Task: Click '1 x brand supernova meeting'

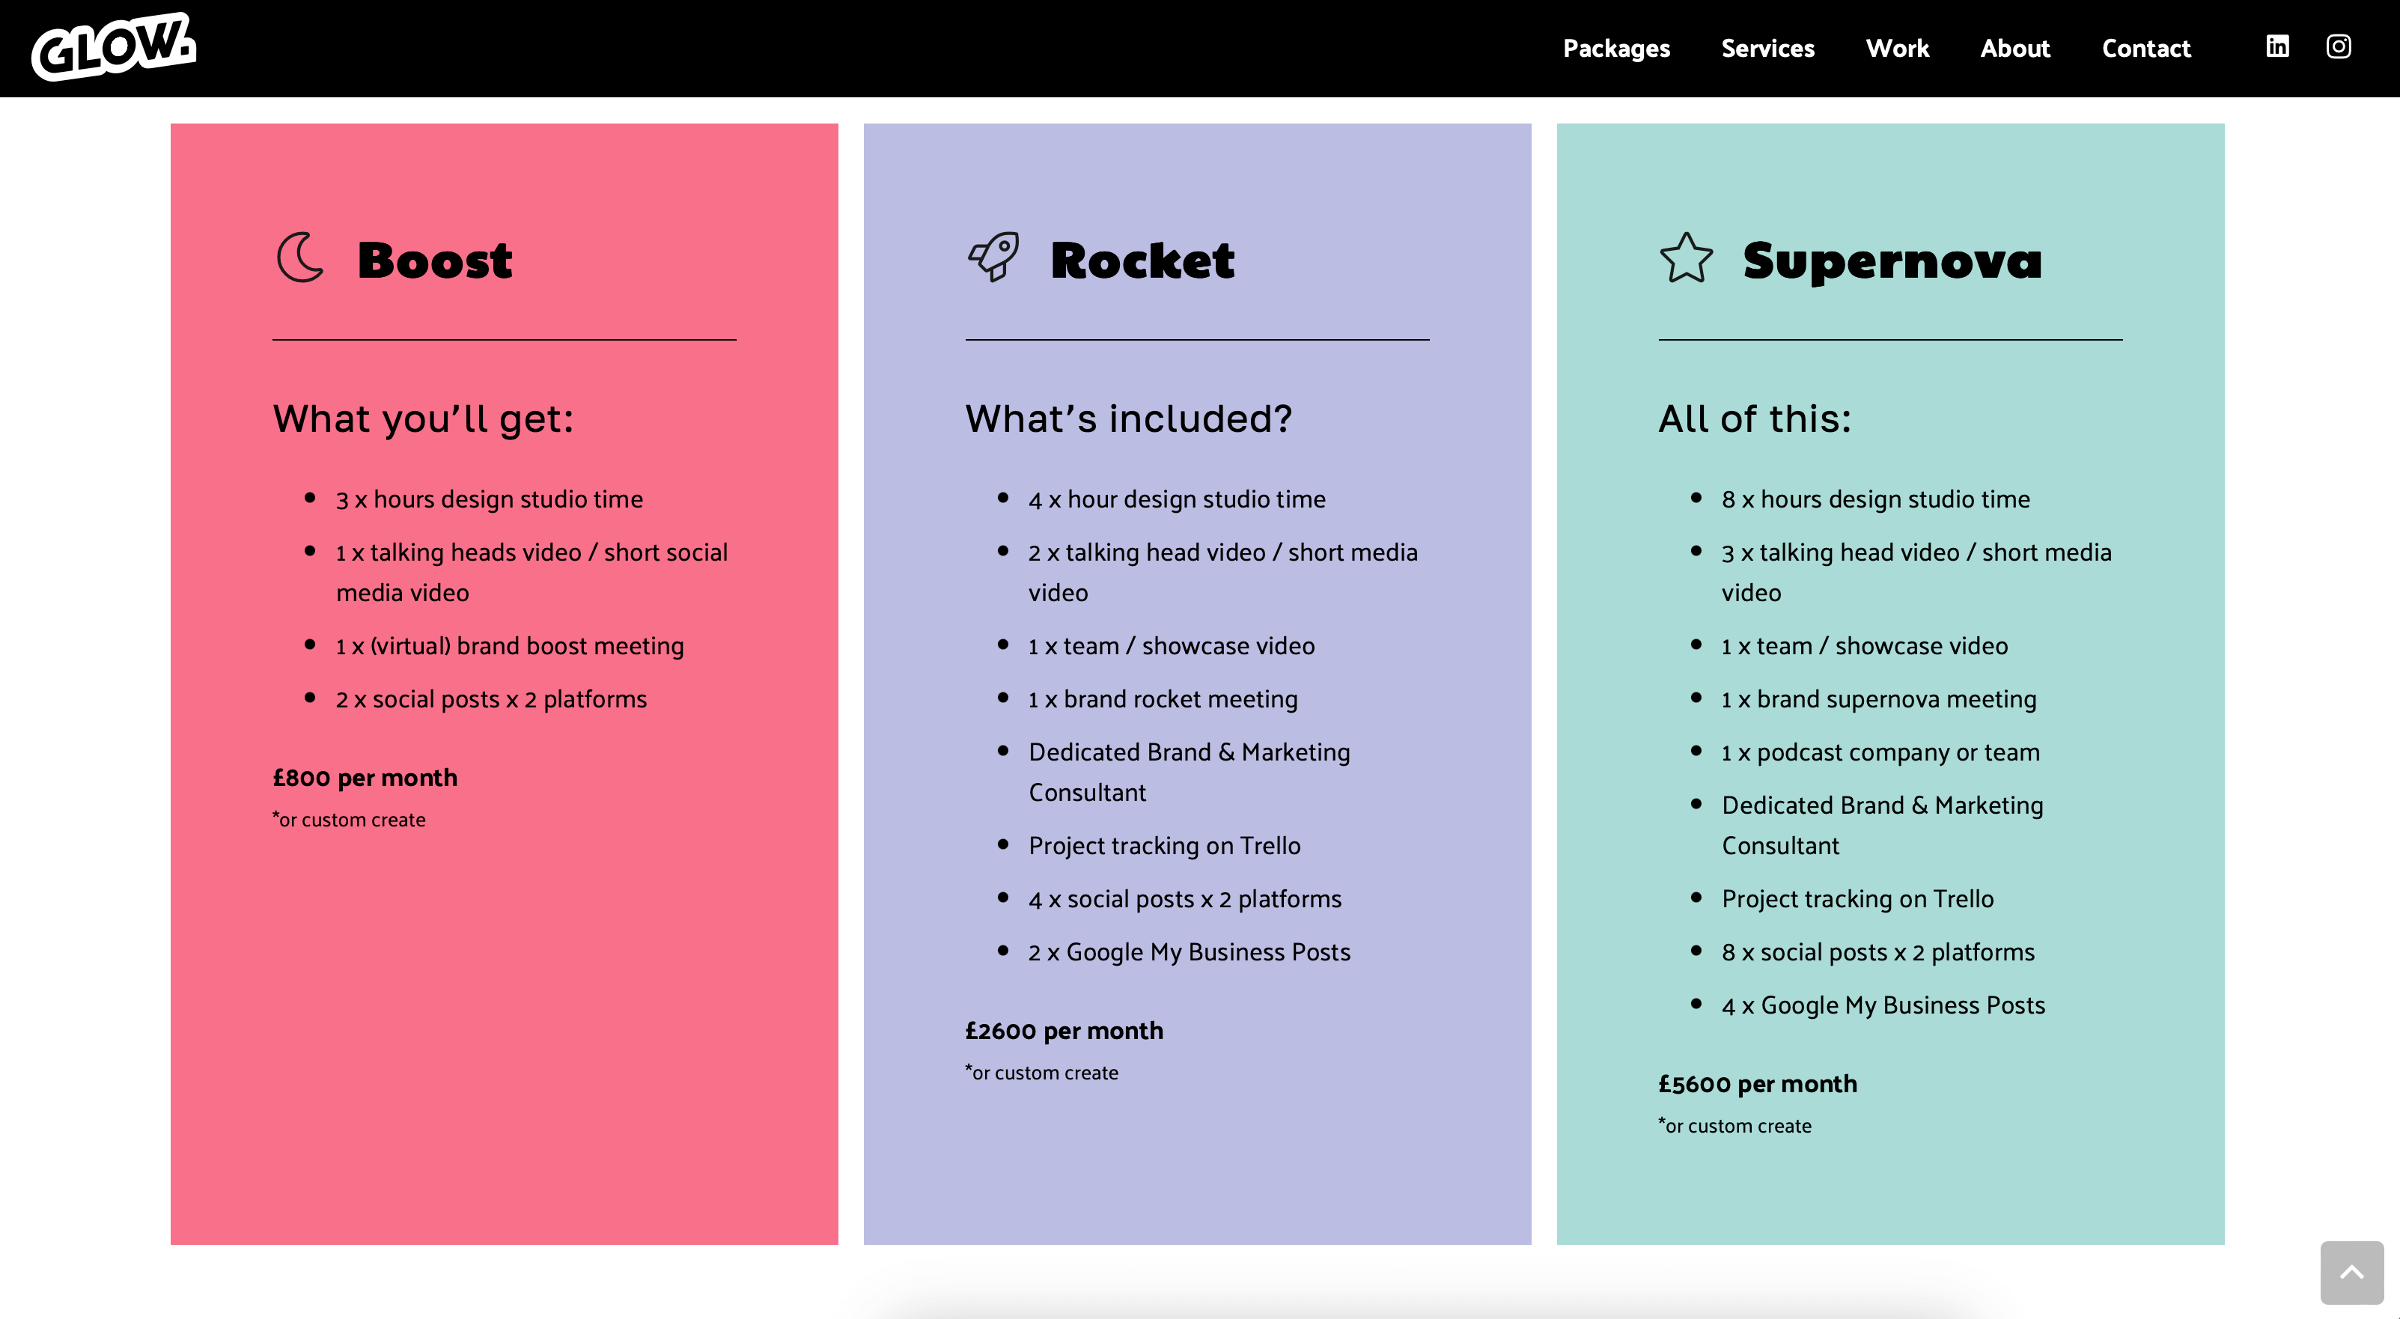Action: tap(1879, 698)
